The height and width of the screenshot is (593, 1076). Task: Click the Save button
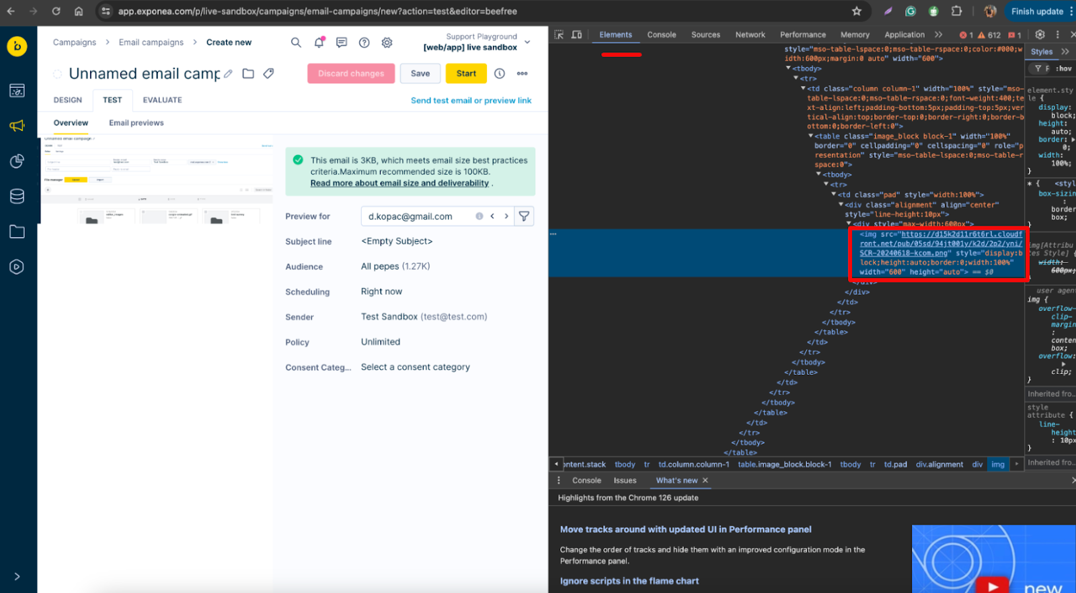(x=420, y=74)
